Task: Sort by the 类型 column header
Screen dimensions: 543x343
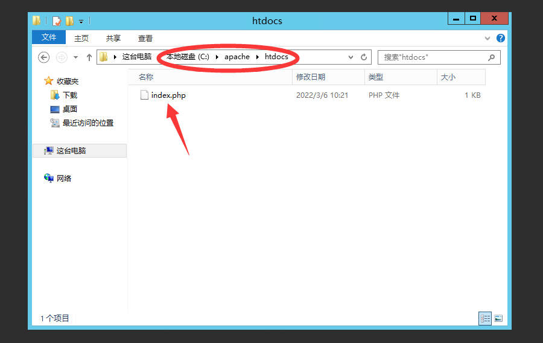Action: [401, 77]
